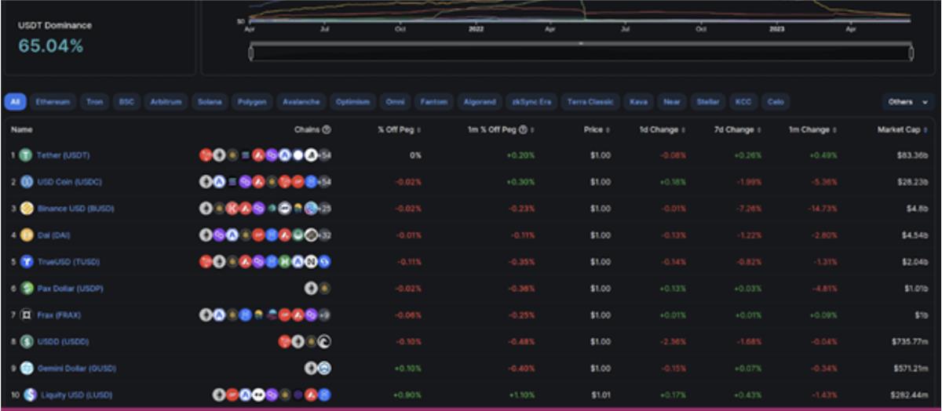This screenshot has width=942, height=411.
Task: Click the TrueUSD (TUSD) logo icon
Action: click(26, 262)
